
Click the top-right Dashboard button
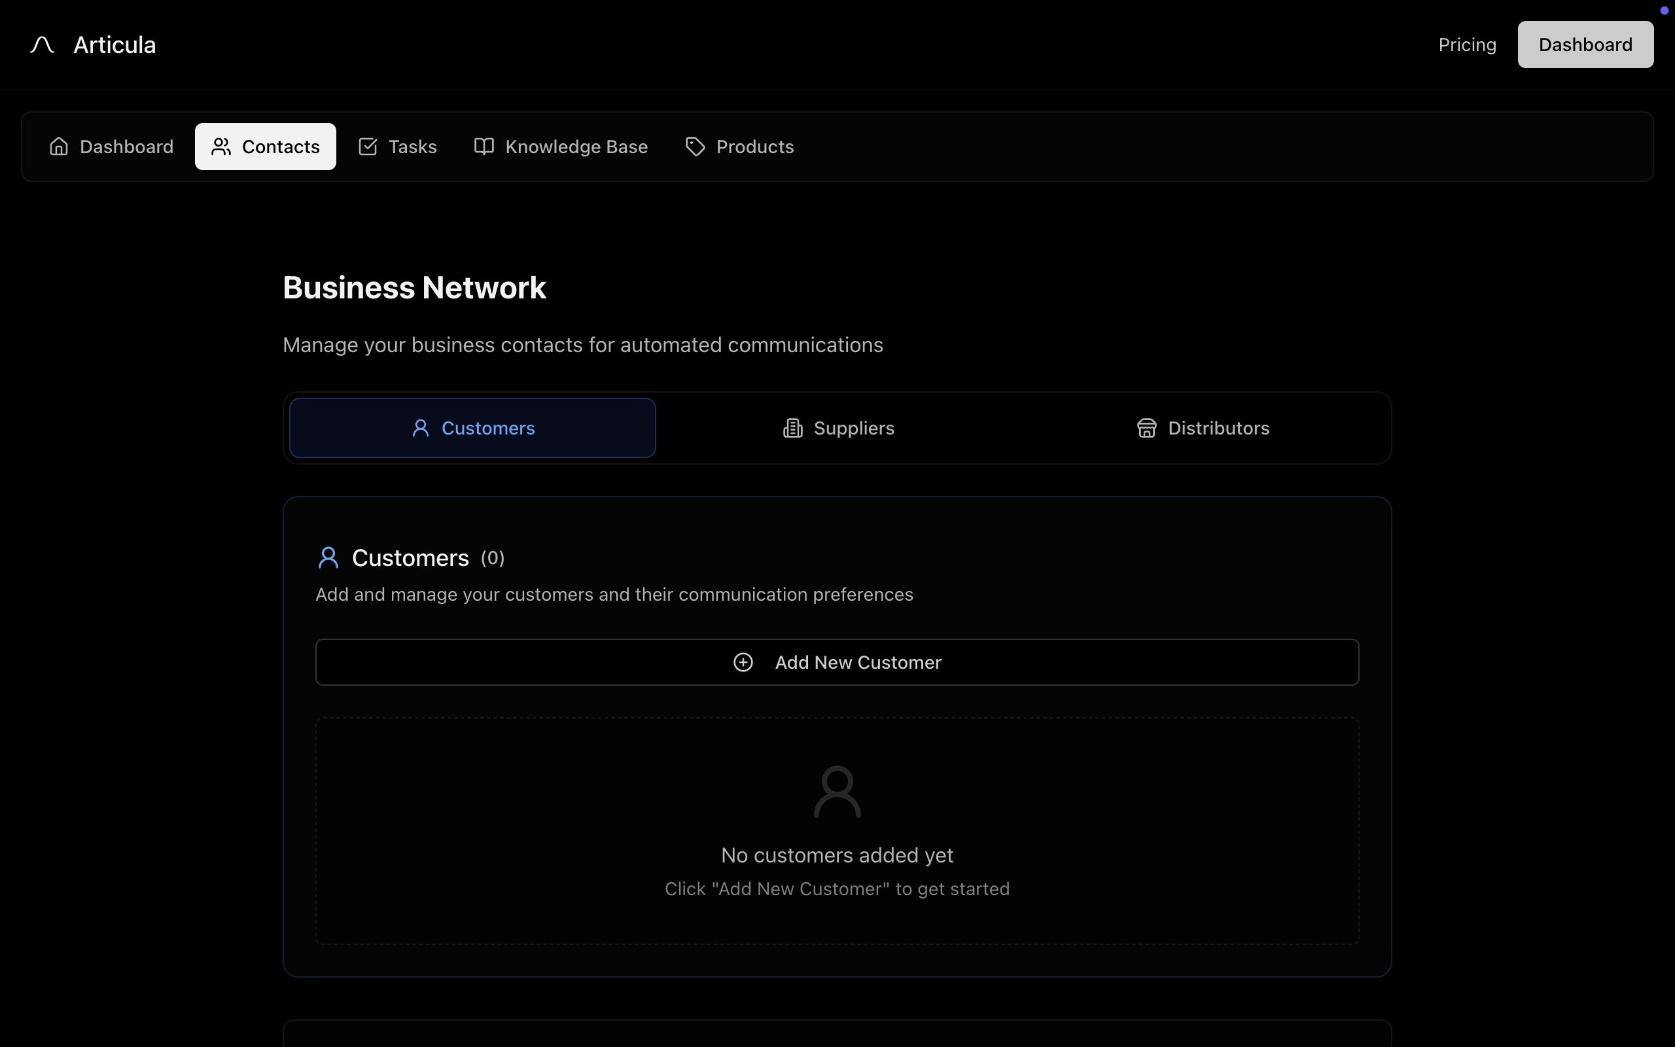click(1585, 45)
